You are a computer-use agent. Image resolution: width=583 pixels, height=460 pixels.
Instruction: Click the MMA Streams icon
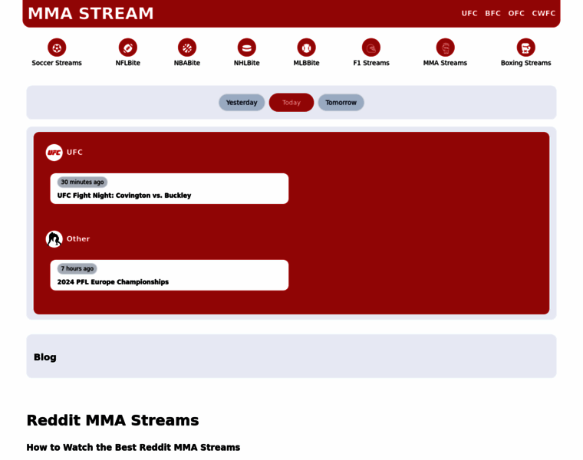445,48
